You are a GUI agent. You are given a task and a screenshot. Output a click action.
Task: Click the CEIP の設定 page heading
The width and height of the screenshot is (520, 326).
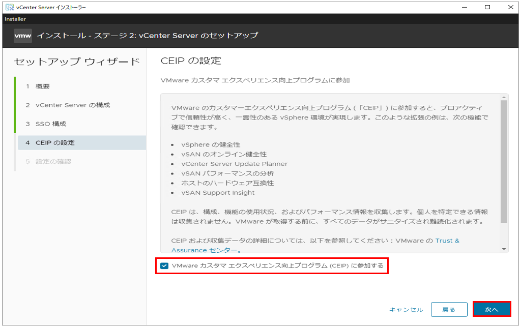(191, 61)
